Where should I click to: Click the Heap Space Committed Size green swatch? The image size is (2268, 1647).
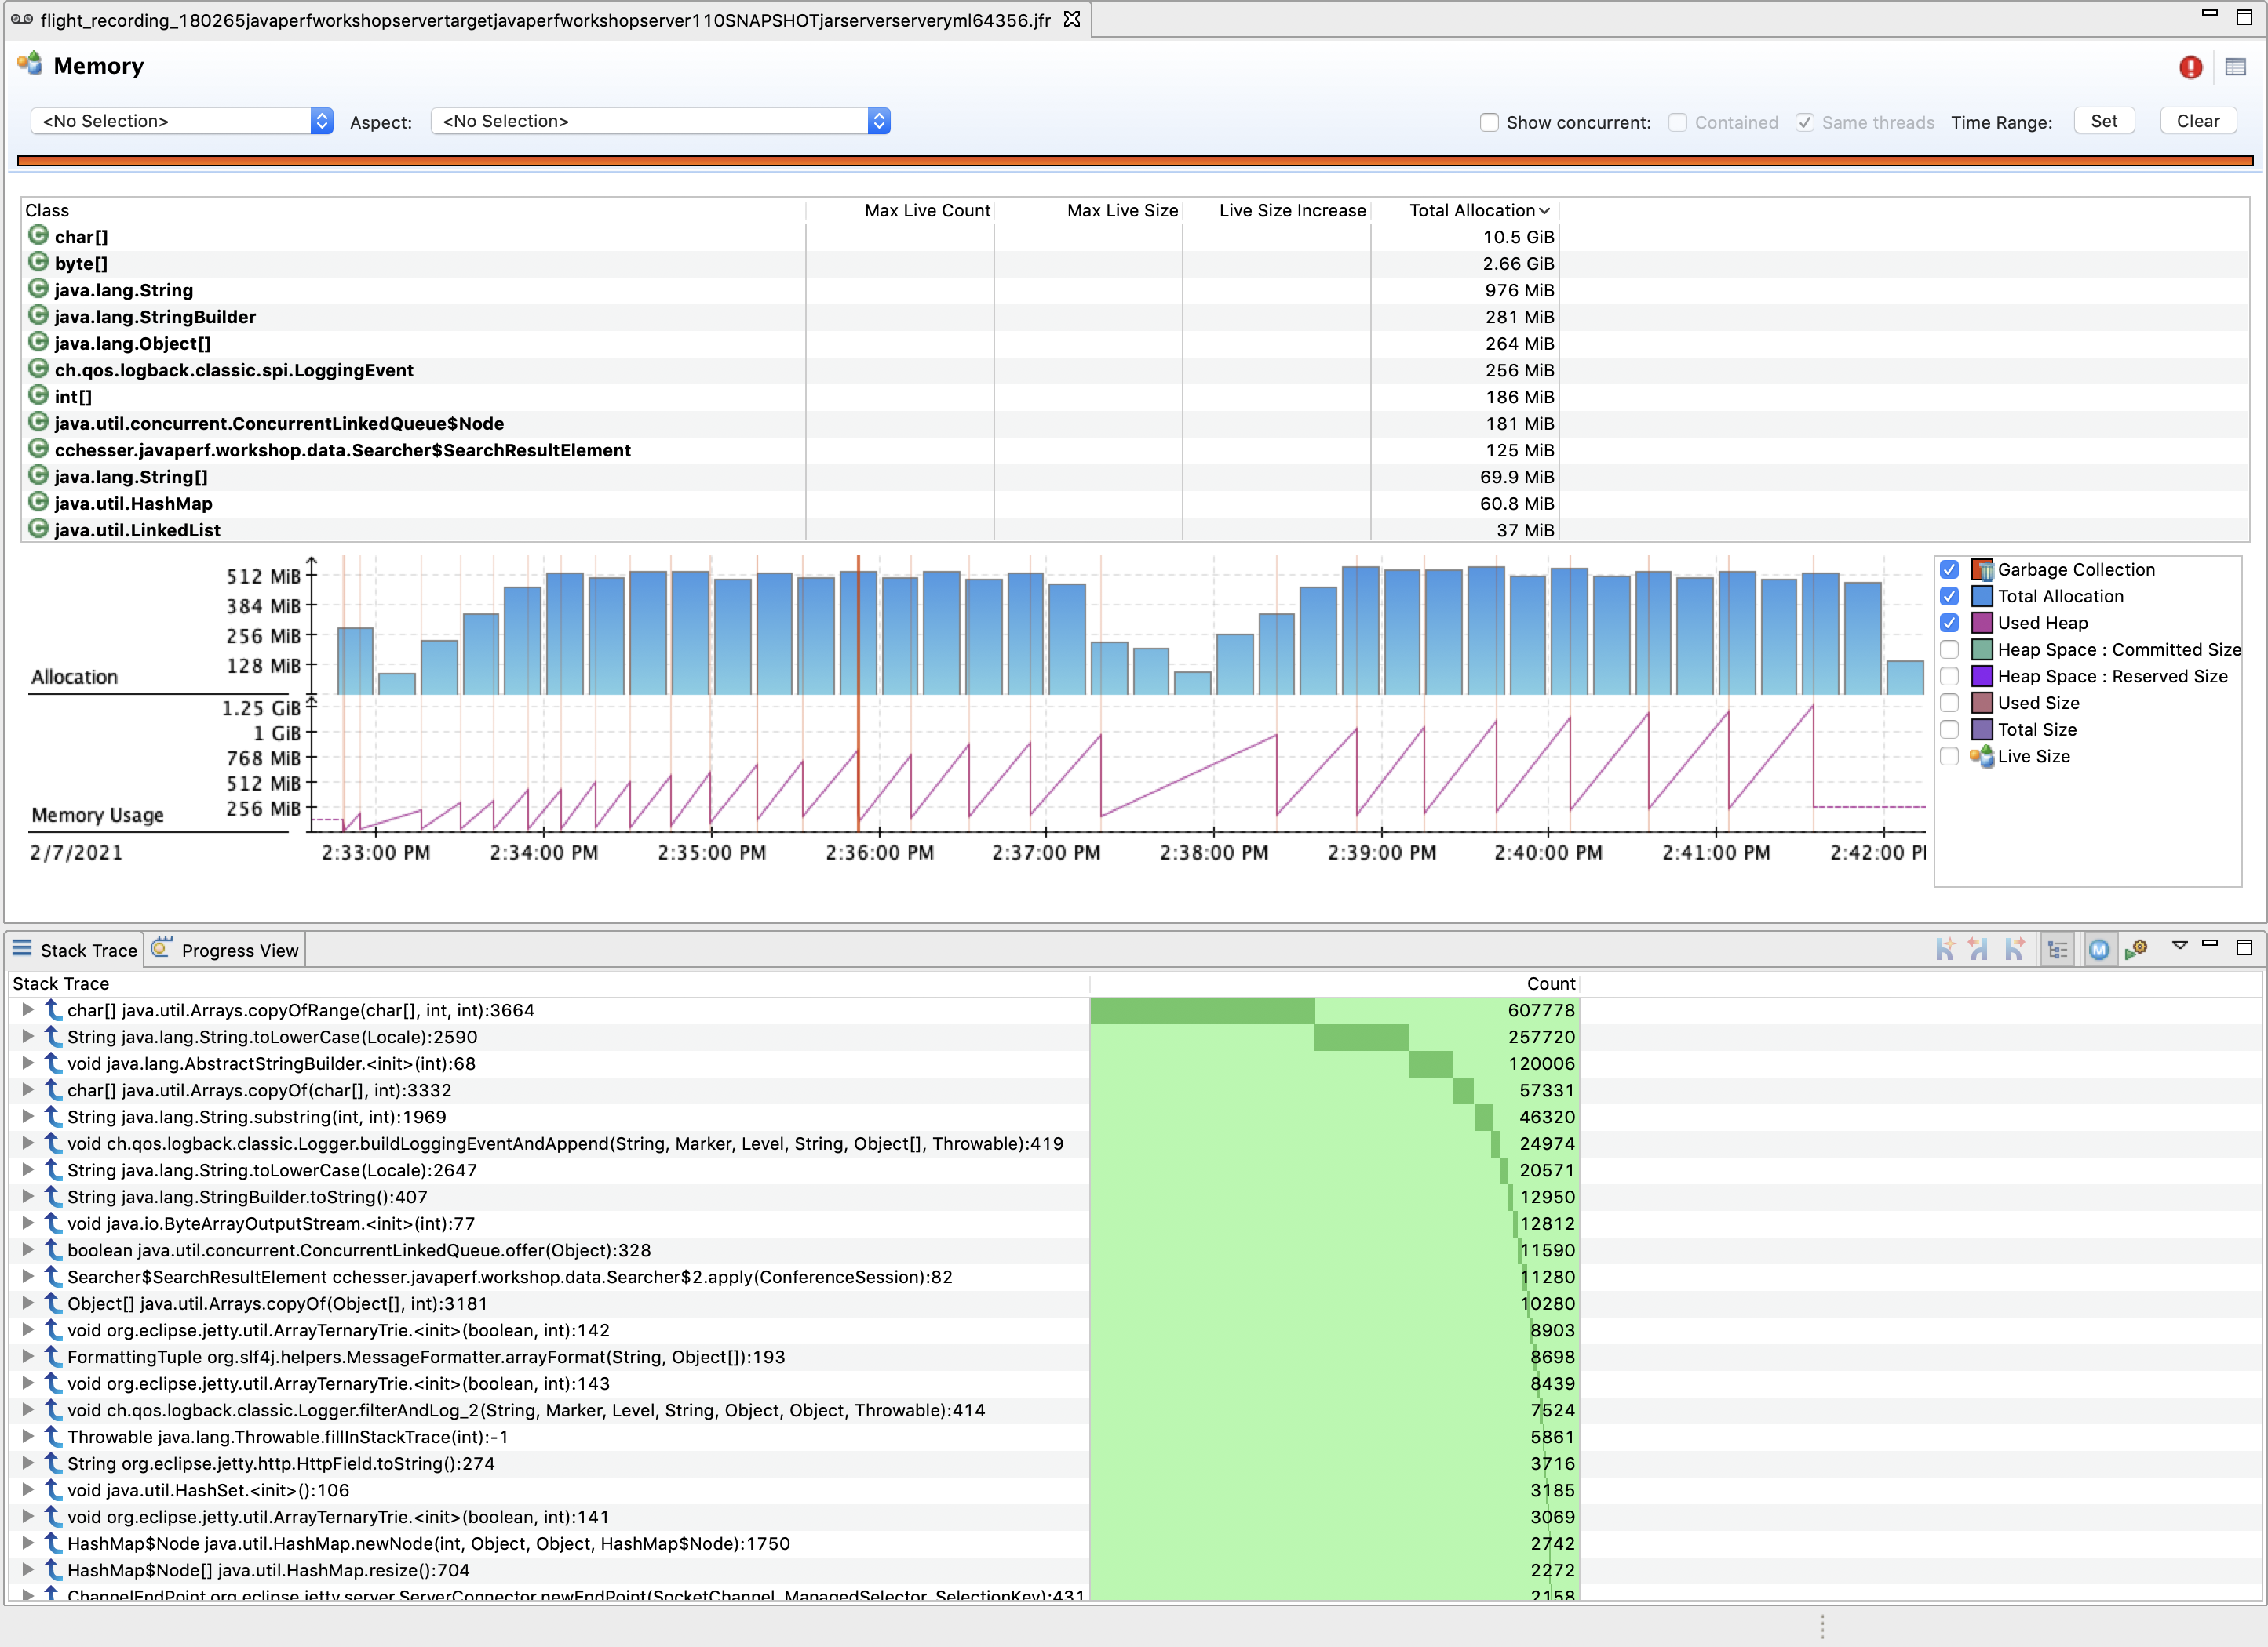1982,649
